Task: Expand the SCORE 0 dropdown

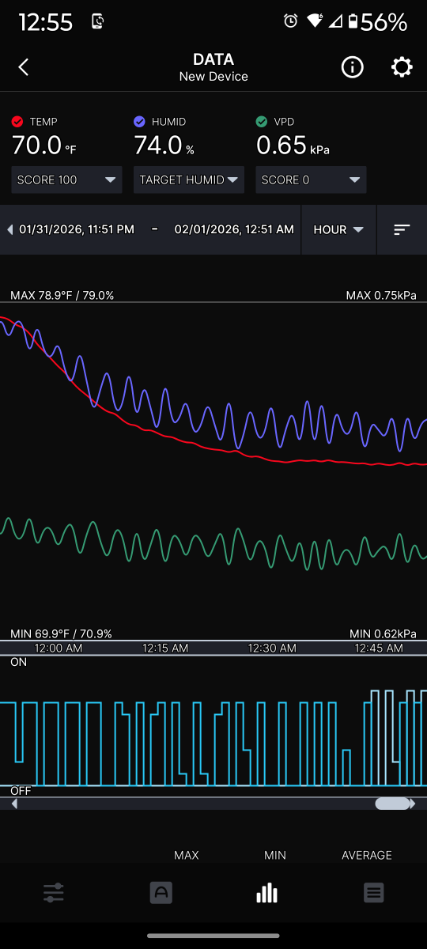Action: pos(311,180)
